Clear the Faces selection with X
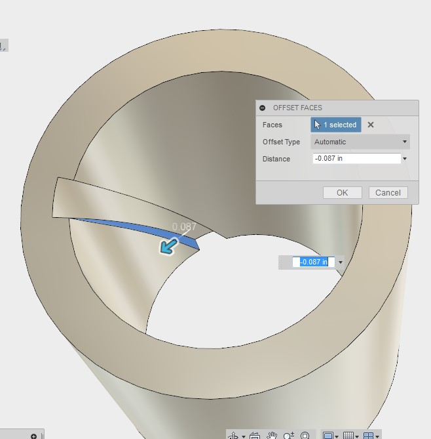The height and width of the screenshot is (439, 431). [371, 125]
